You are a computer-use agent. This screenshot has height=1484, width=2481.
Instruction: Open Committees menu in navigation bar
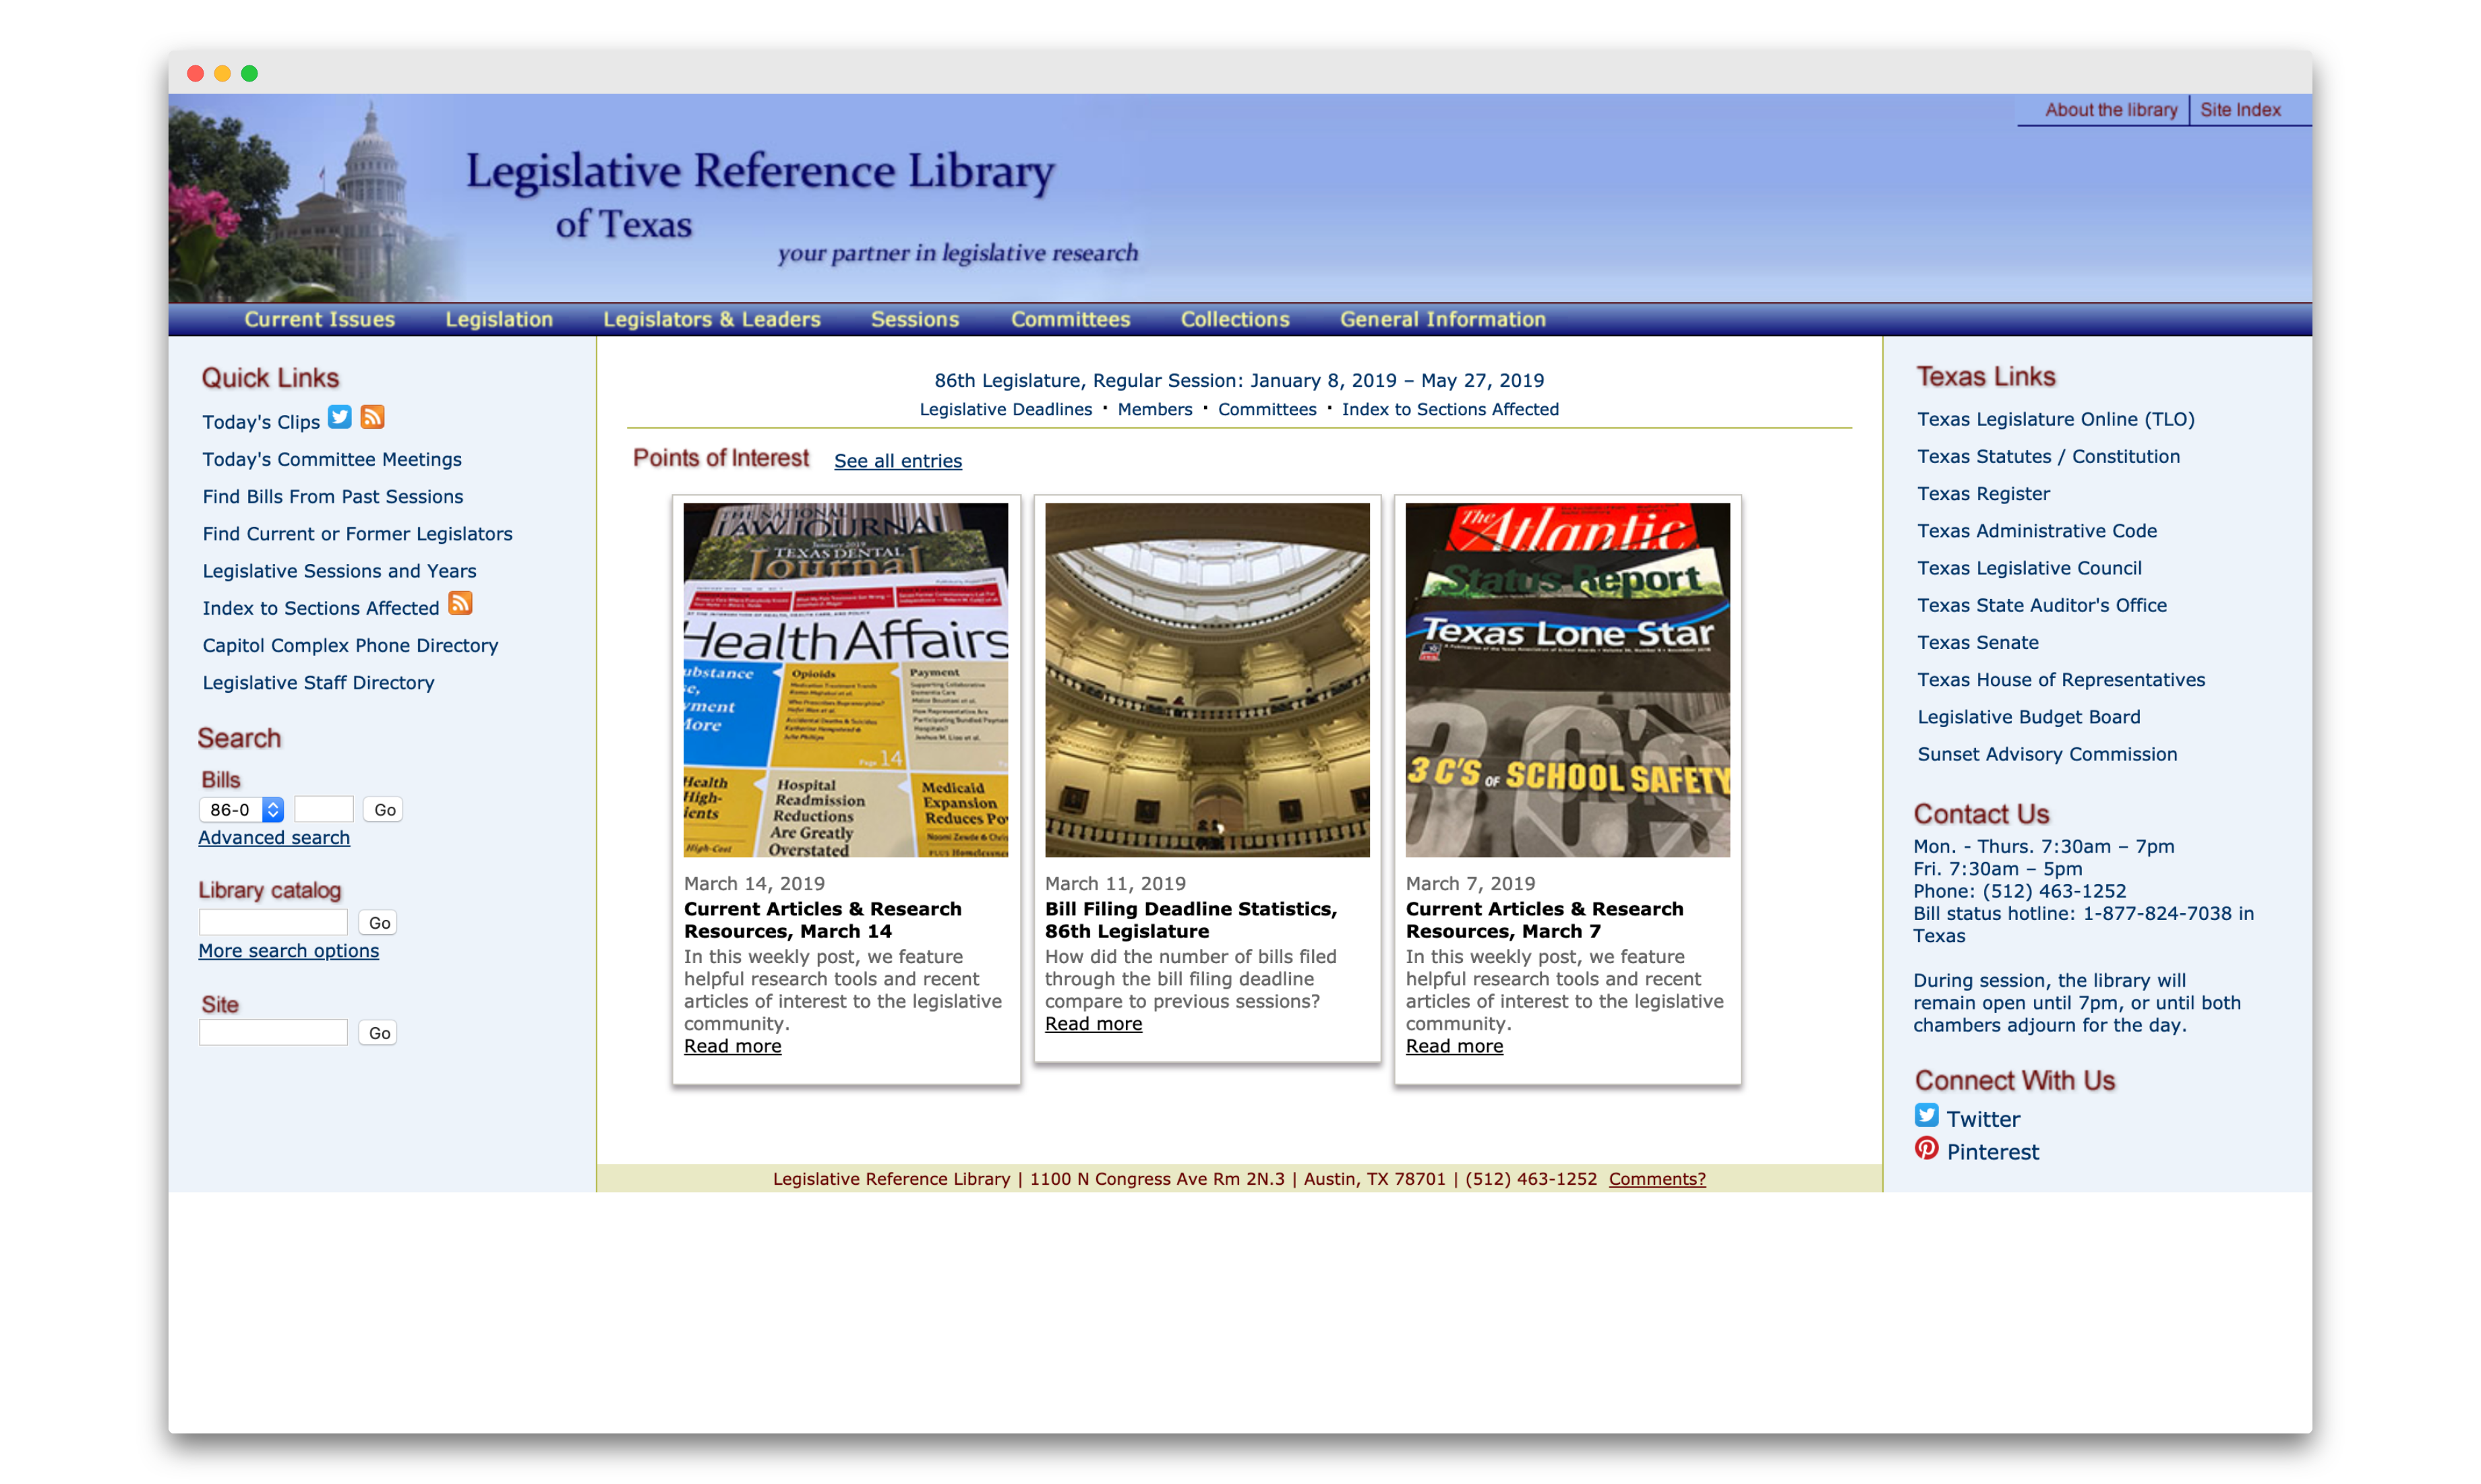point(1071,319)
